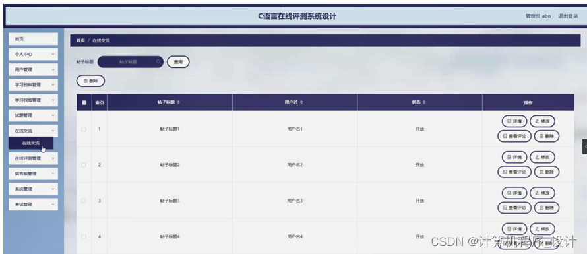Viewport: 587px width, 254px height.
Task: Click the 管理员 abo account label
Action: point(538,16)
